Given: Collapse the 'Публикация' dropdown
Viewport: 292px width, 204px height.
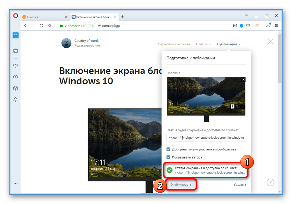Looking at the screenshot, I should pyautogui.click(x=229, y=44).
